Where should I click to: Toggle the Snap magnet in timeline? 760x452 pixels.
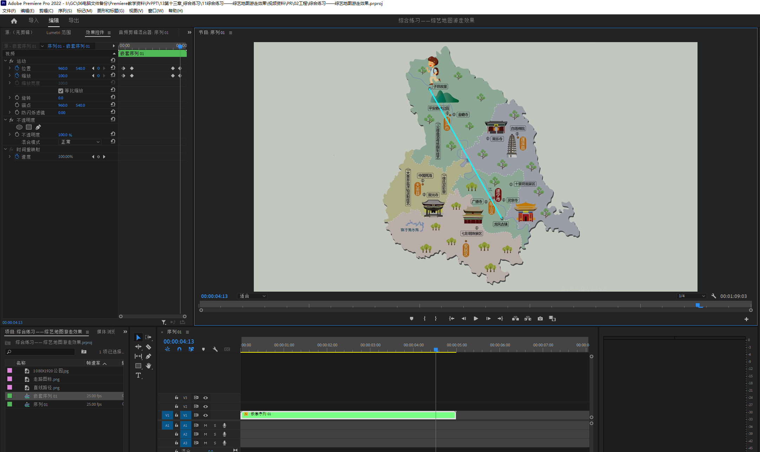[179, 350]
